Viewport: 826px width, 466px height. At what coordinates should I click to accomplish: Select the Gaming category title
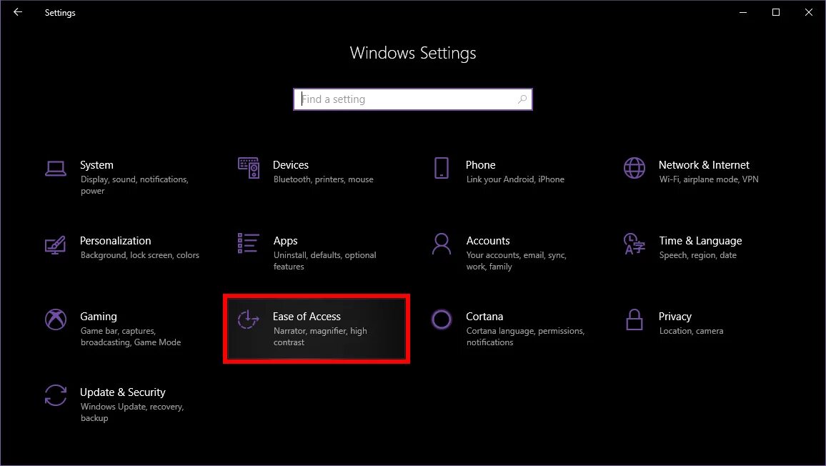click(x=99, y=317)
